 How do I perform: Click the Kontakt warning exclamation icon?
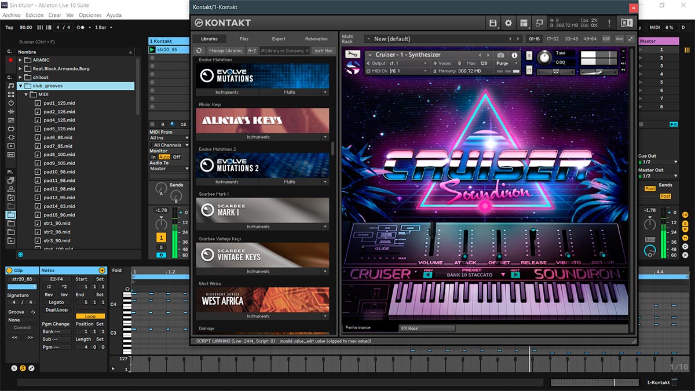click(x=609, y=23)
